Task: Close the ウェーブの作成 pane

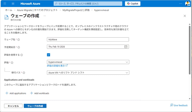Action: point(185,16)
